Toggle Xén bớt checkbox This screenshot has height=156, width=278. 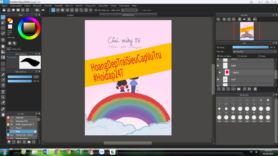[239, 56]
